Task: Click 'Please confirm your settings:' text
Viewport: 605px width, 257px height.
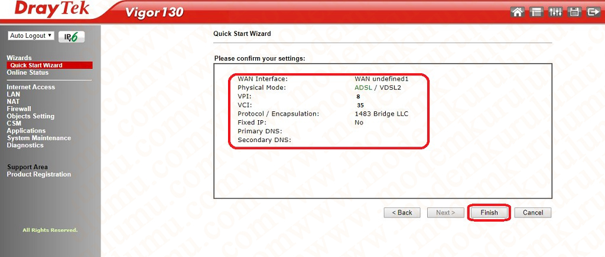Action: 260,59
